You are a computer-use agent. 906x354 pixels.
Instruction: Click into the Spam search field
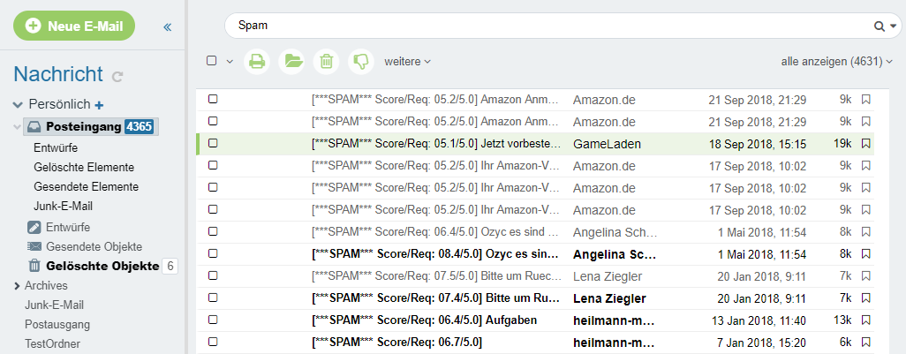547,26
